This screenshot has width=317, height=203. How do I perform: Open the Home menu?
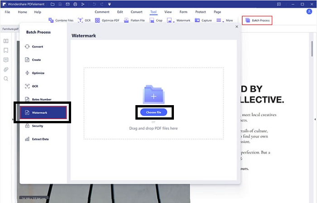(x=23, y=12)
